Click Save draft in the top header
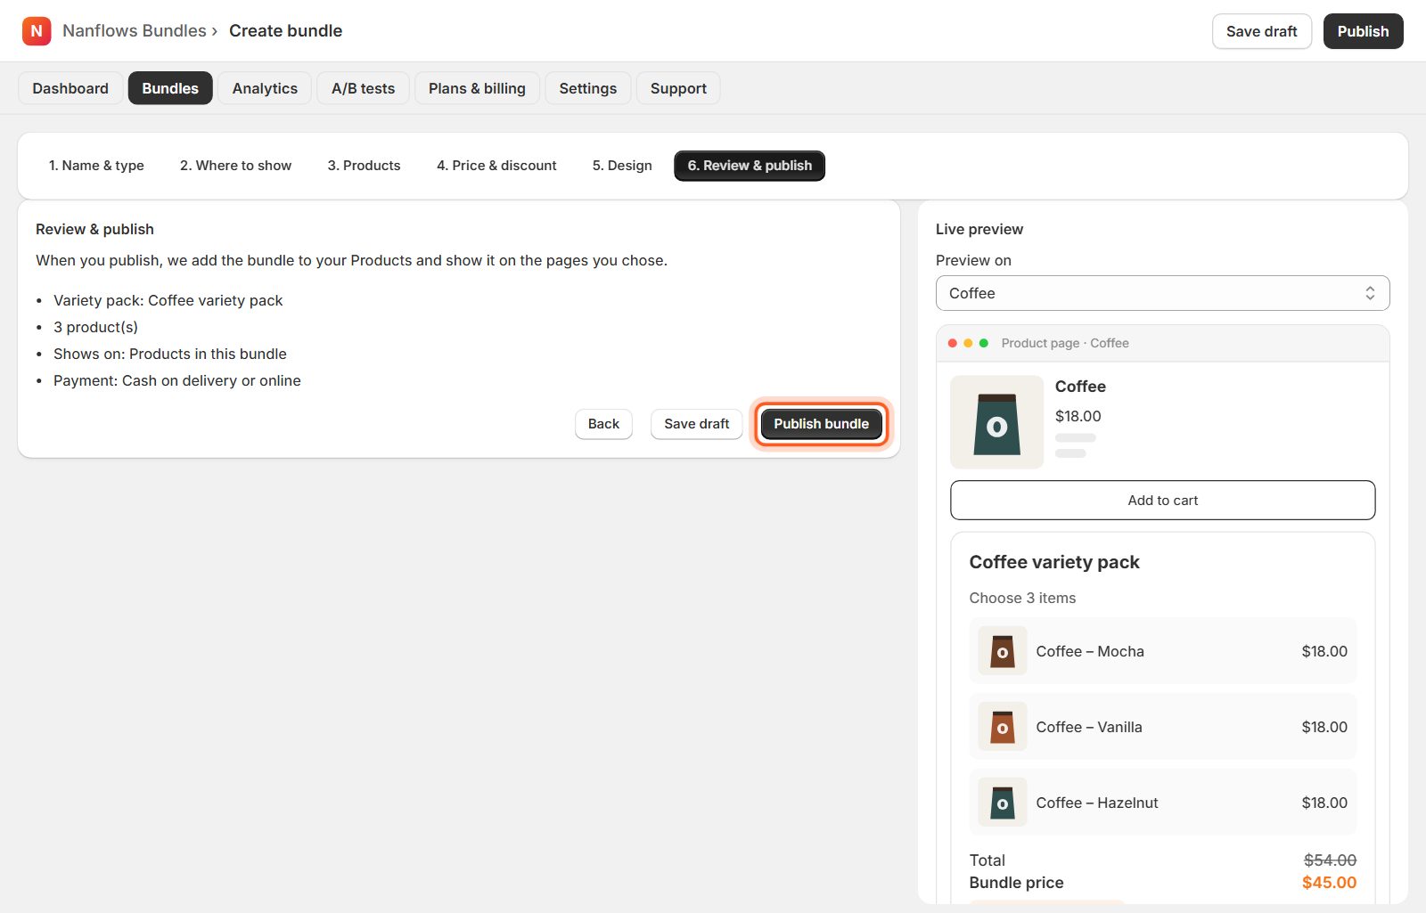Screen dimensions: 1426x913 [x=1261, y=31]
